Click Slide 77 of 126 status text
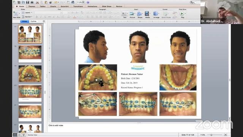The width and height of the screenshot is (243, 137). point(188,135)
